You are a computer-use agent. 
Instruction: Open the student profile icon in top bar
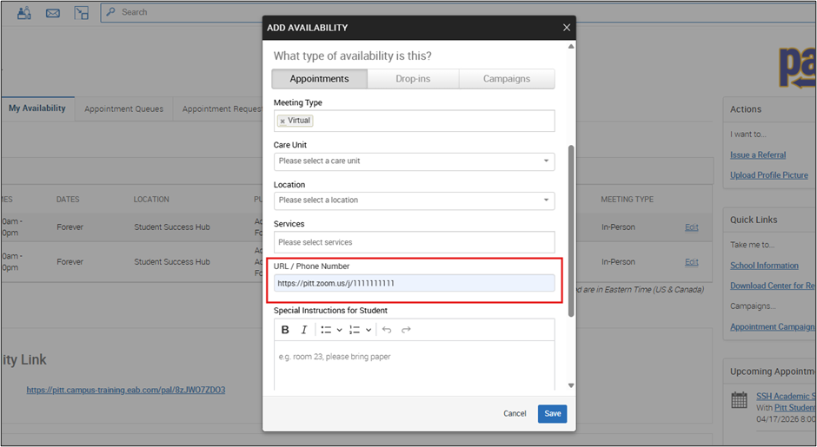24,12
